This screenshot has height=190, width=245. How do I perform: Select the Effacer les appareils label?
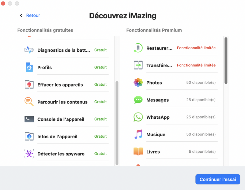click(60, 85)
